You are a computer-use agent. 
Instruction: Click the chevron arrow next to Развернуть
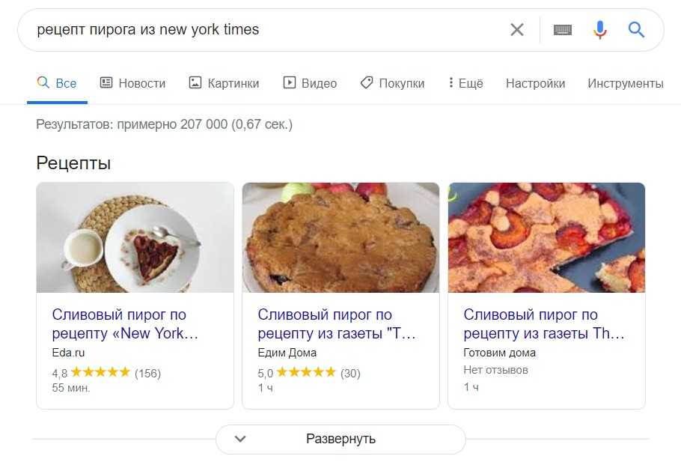coord(240,439)
